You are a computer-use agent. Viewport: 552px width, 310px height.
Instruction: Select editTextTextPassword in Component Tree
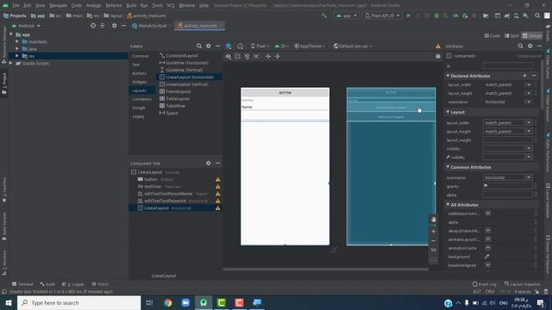click(165, 201)
